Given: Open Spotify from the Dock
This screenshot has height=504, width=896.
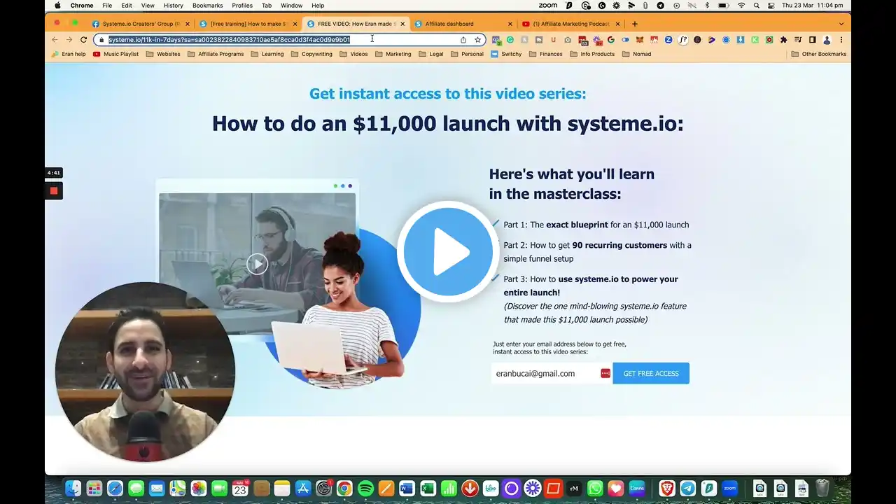Looking at the screenshot, I should [365, 488].
